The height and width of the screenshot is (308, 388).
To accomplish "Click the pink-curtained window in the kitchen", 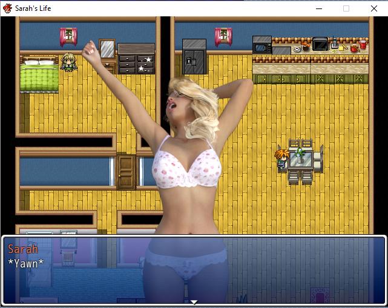I will (223, 36).
